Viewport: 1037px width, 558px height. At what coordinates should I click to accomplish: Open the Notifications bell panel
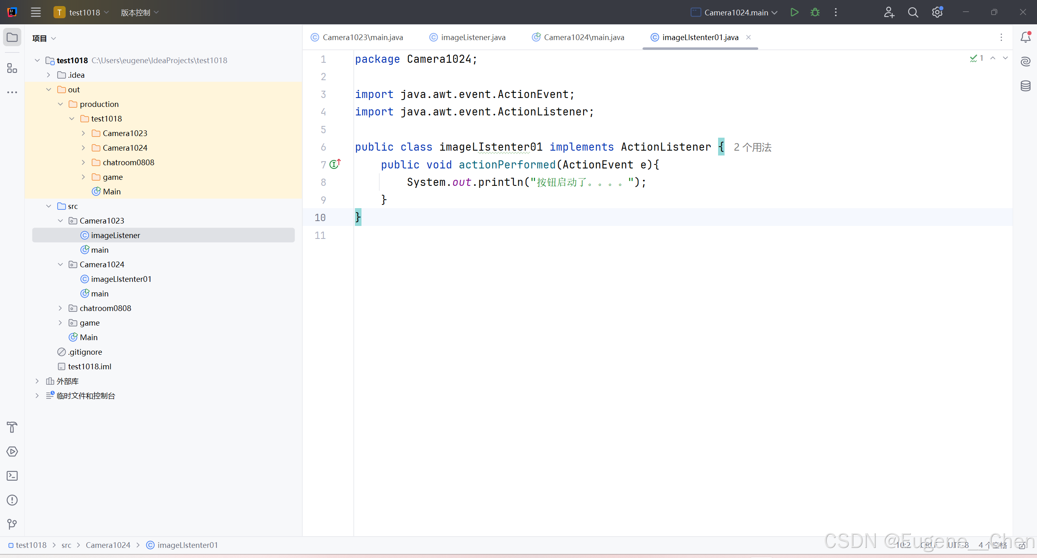click(1025, 37)
